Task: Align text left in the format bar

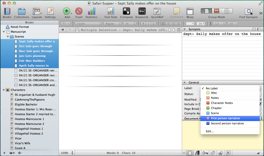Action: [163, 24]
